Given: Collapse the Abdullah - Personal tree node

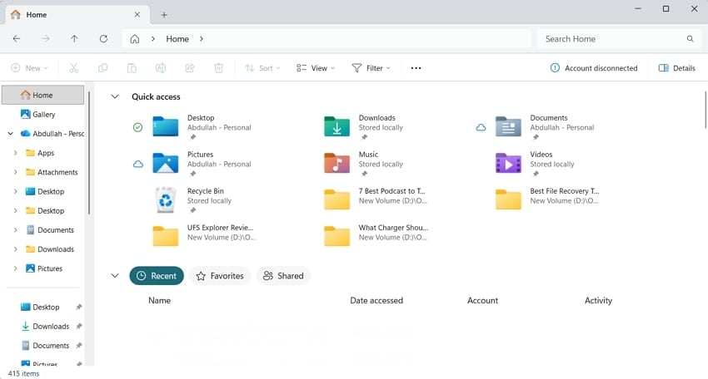Looking at the screenshot, I should tap(10, 133).
